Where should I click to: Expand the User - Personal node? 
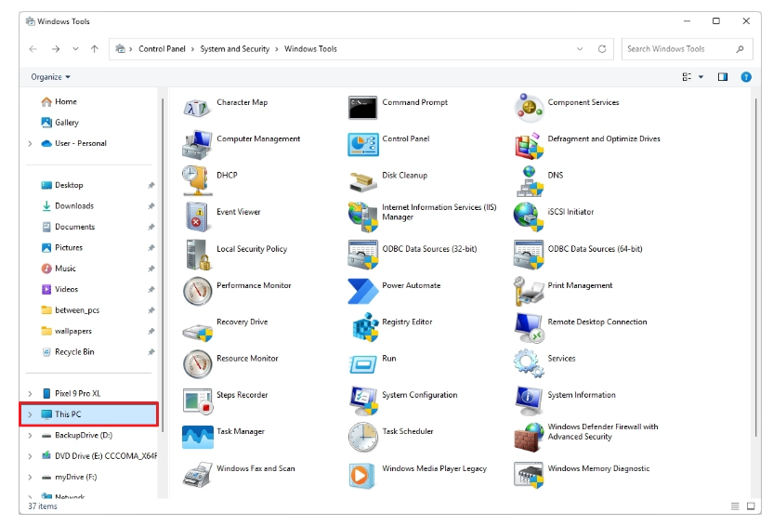[30, 144]
